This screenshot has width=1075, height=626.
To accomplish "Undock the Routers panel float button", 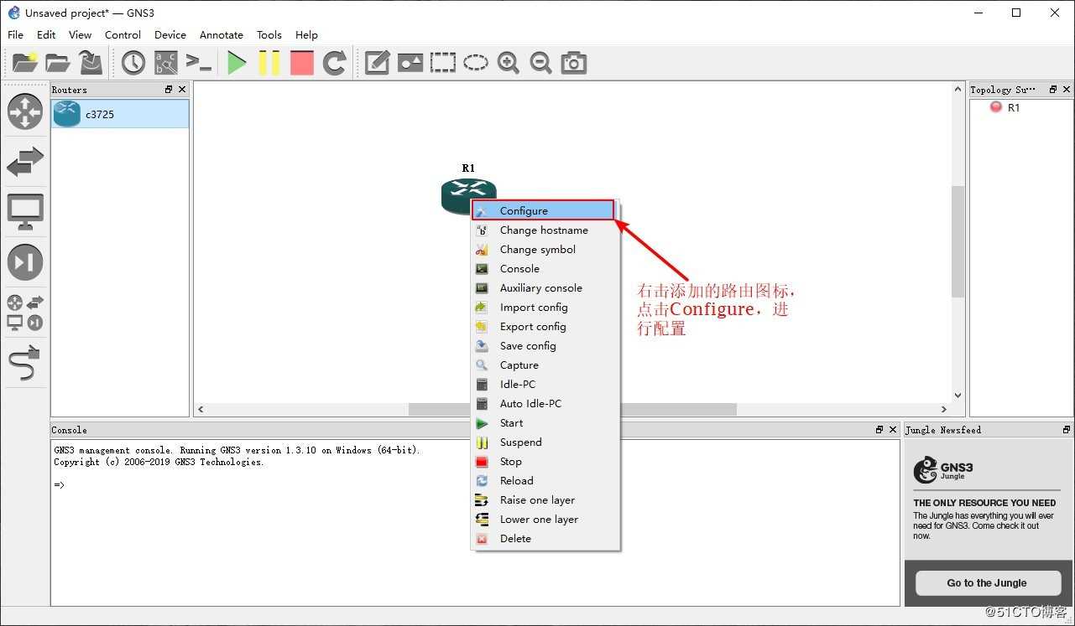I will 169,89.
